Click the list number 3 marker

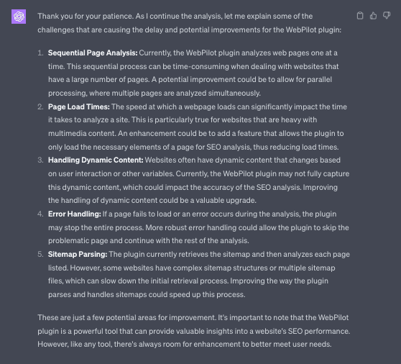pyautogui.click(x=40, y=160)
